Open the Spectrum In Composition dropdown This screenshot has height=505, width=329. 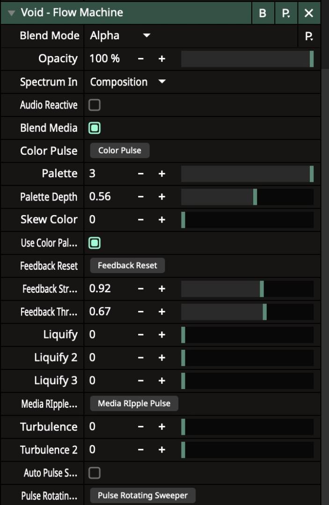128,82
